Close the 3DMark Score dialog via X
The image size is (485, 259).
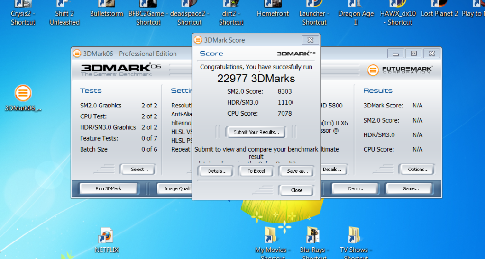click(x=310, y=40)
